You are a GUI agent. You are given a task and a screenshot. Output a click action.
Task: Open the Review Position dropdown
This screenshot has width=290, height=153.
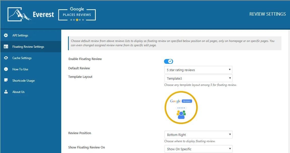coord(198,134)
